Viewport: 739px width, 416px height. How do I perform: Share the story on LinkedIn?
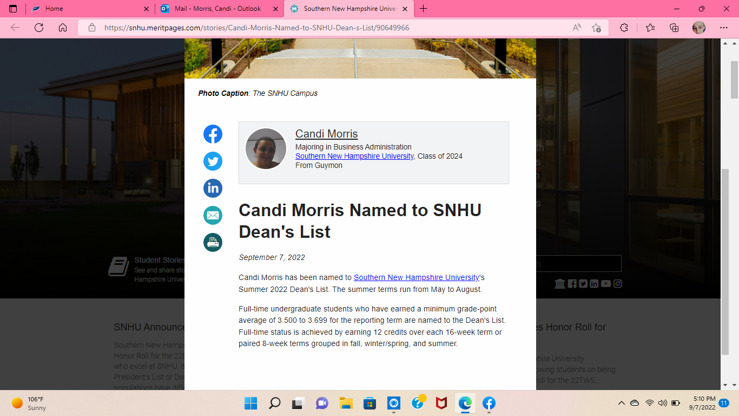click(x=213, y=188)
